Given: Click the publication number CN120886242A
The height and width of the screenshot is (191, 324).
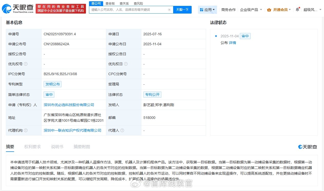Looking at the screenshot, I should click(56, 44).
